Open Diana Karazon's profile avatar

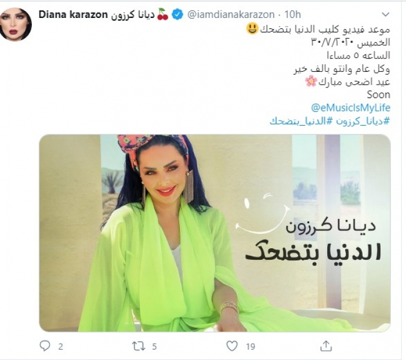coord(16,24)
